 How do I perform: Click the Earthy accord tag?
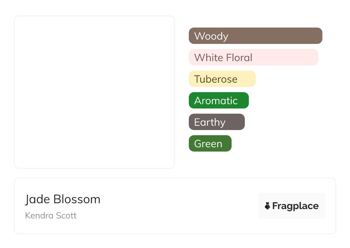[217, 122]
